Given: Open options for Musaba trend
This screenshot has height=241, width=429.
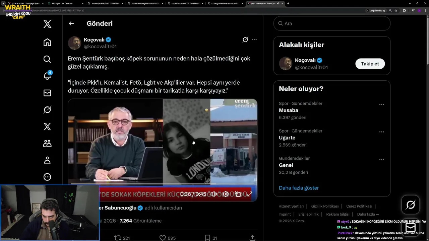Looking at the screenshot, I should [381, 104].
